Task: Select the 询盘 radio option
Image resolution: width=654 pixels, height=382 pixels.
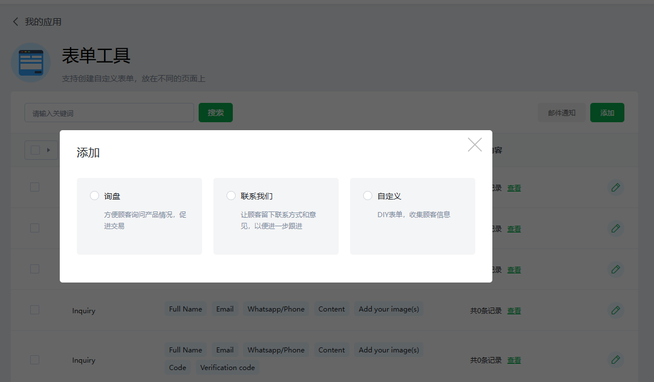Action: pos(94,196)
